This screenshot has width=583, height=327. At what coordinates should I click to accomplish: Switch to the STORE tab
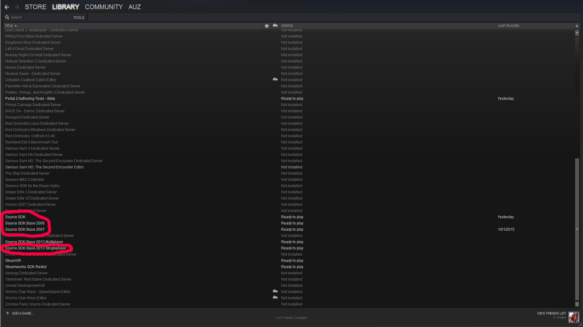[x=36, y=7]
